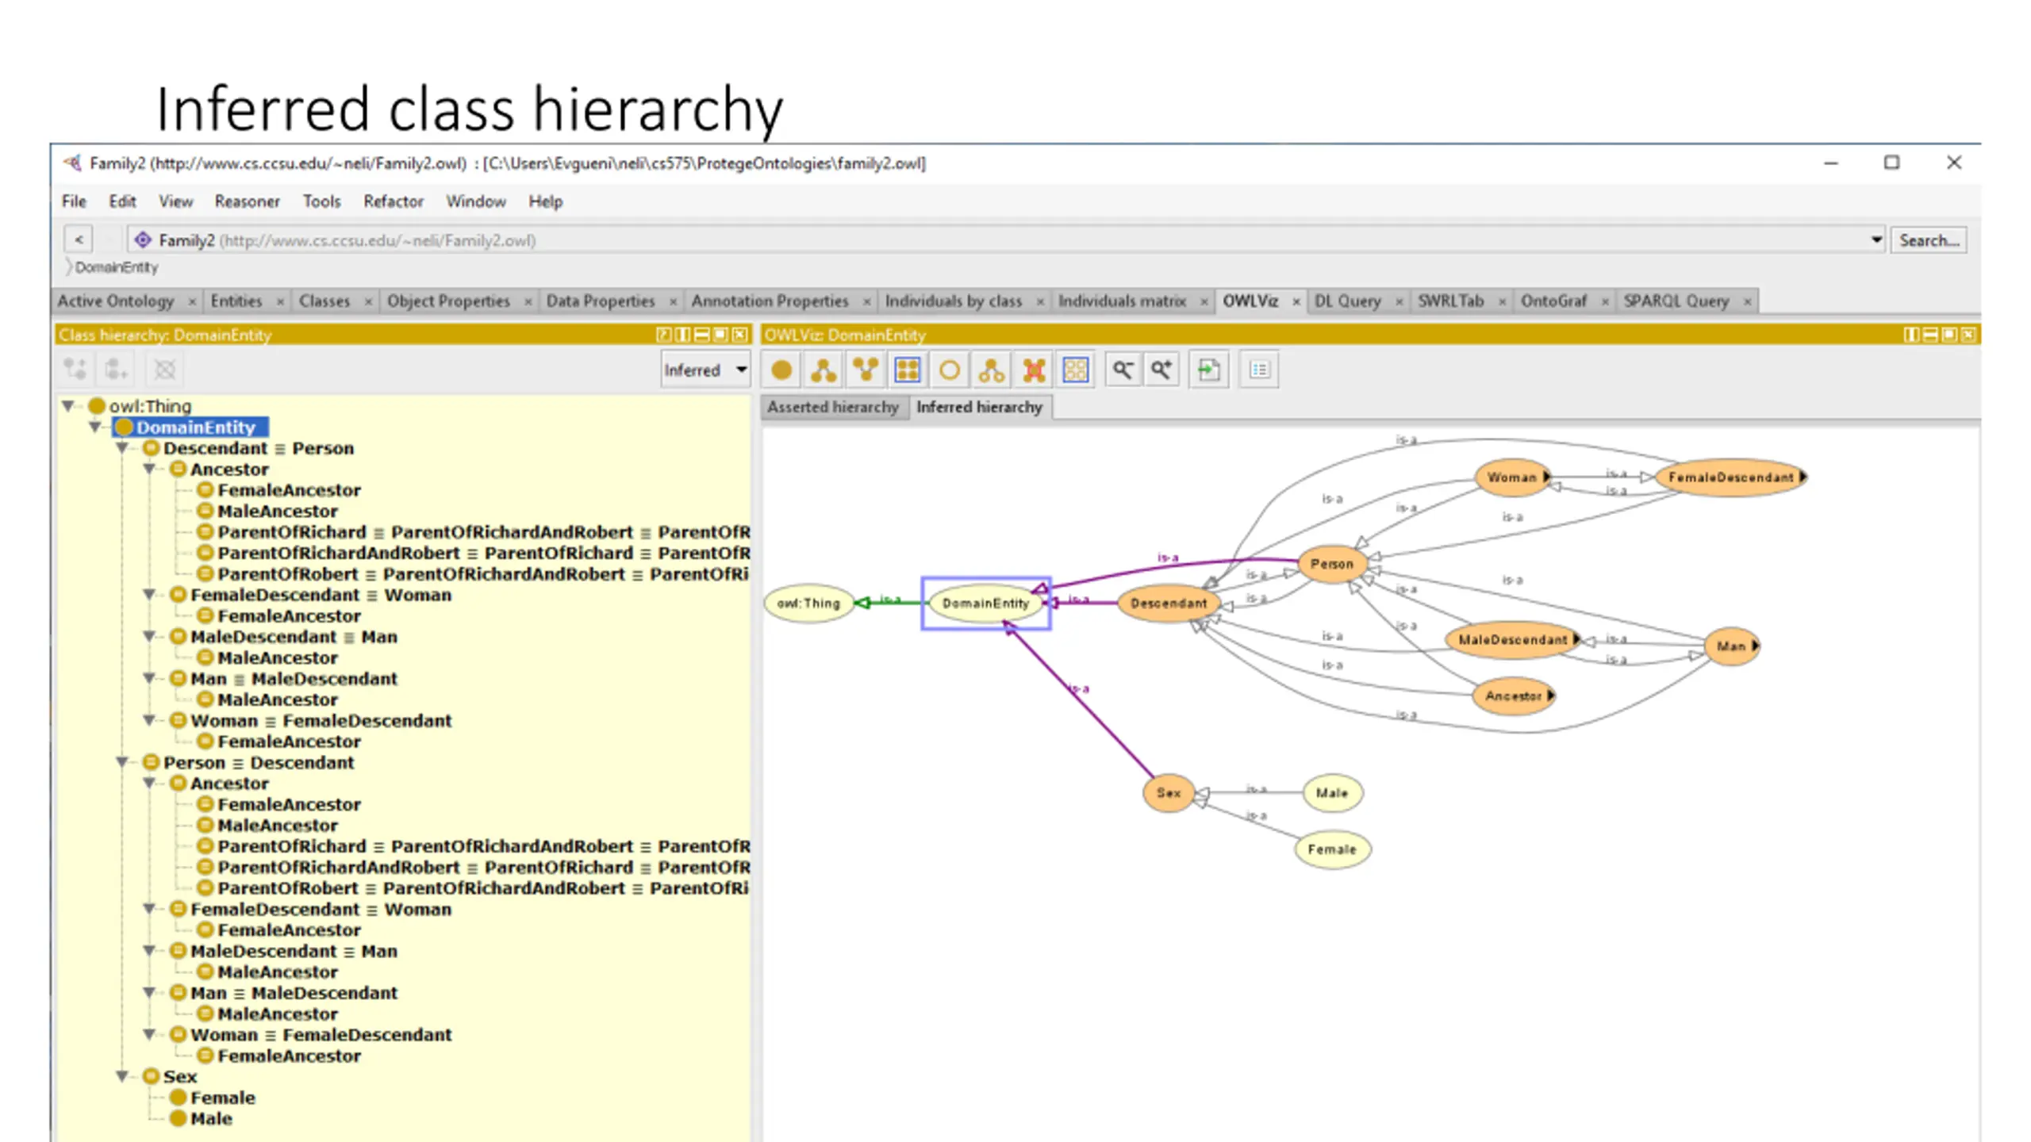Click the Show all classes icon

pyautogui.click(x=908, y=370)
